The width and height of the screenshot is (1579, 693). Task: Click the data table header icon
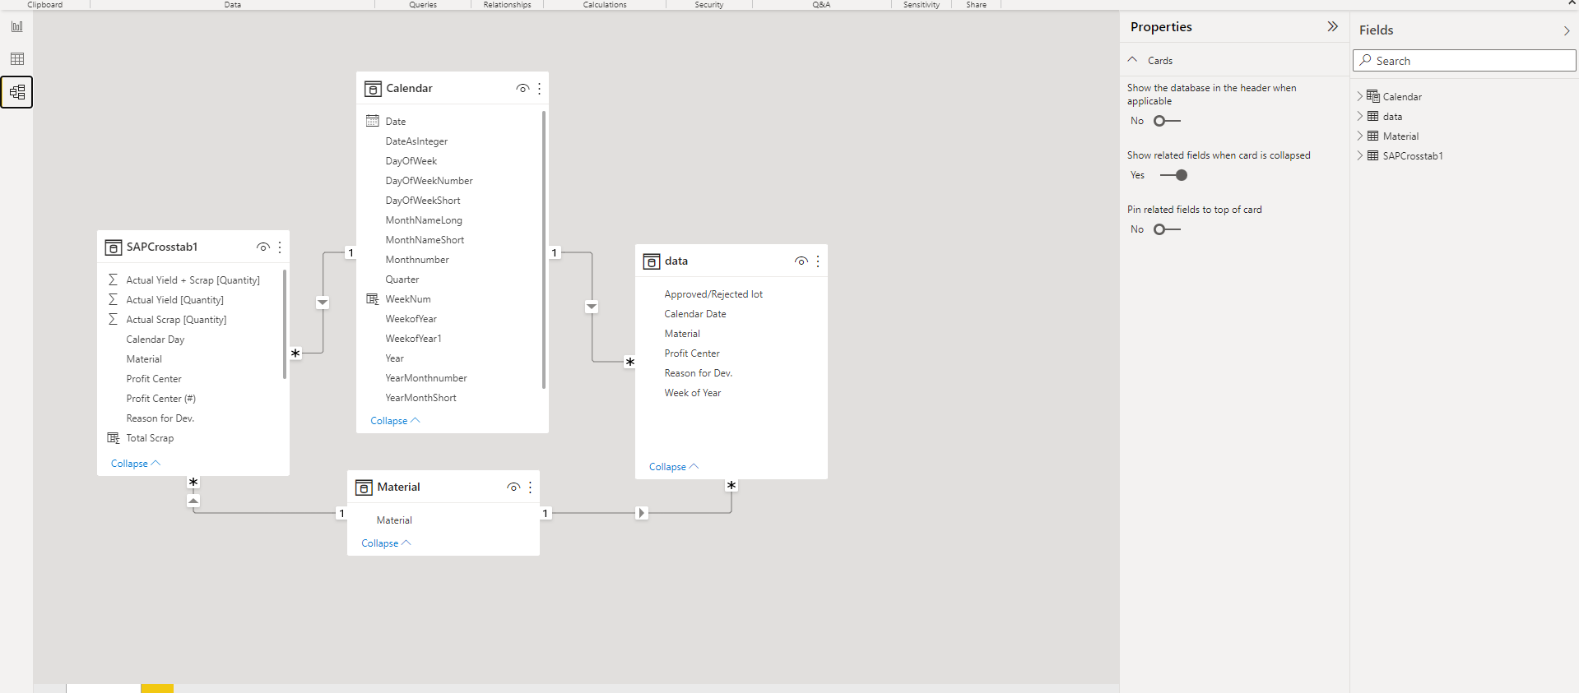click(652, 261)
